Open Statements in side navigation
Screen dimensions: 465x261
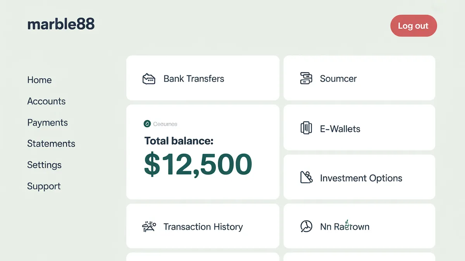pyautogui.click(x=51, y=143)
